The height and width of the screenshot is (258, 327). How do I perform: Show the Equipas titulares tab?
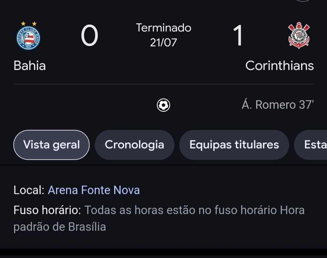(234, 145)
